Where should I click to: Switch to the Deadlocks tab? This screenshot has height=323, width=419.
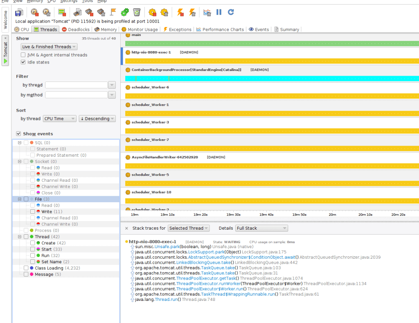pyautogui.click(x=75, y=29)
